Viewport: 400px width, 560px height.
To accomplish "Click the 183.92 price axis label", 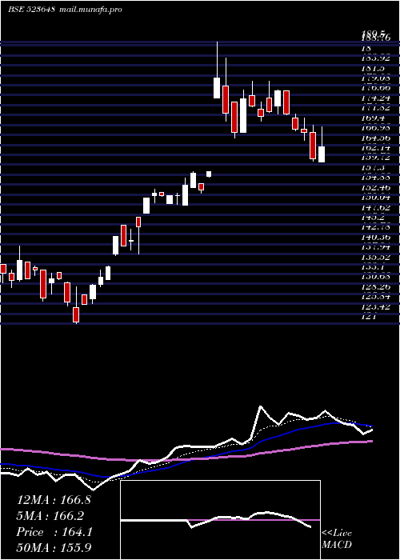I will point(376,58).
